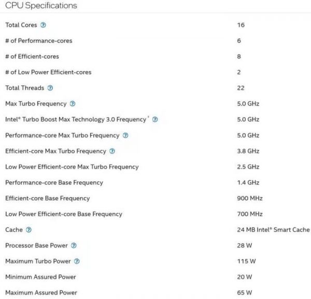Select the "# of Performance-cores" label
This screenshot has height=299, width=311.
[x=38, y=40]
